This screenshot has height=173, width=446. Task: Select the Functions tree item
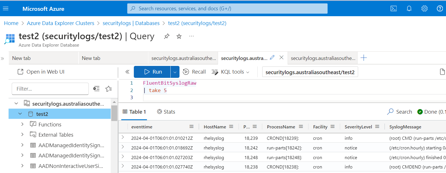point(50,124)
